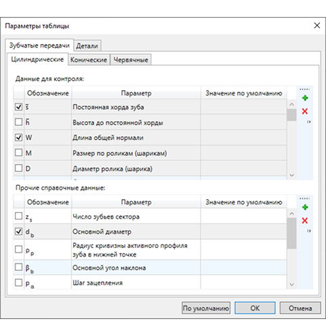Check the Основной угол наклона checkbox
The image size is (326, 336).
[18, 268]
